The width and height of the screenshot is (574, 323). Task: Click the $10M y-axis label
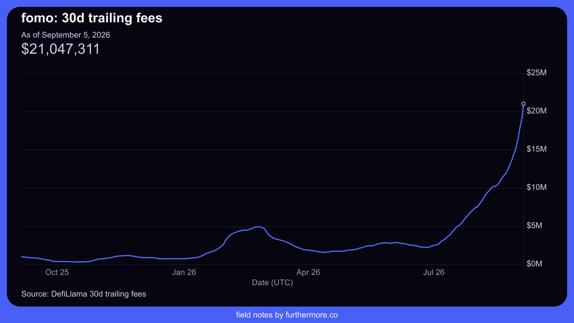tap(537, 187)
